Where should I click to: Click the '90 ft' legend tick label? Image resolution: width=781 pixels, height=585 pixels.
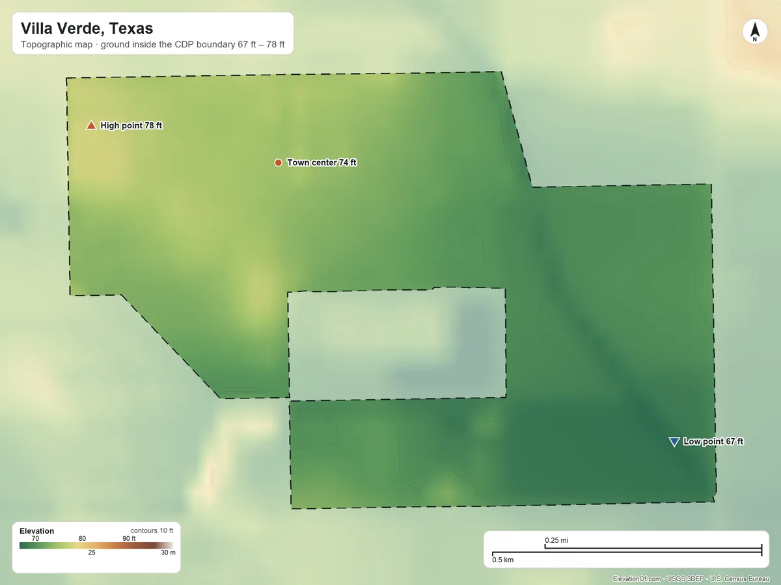[x=129, y=538]
